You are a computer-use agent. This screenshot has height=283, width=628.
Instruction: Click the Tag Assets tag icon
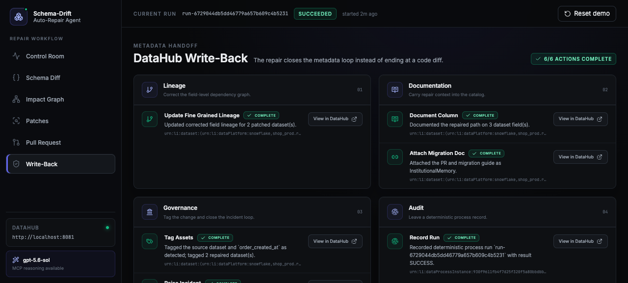(150, 241)
